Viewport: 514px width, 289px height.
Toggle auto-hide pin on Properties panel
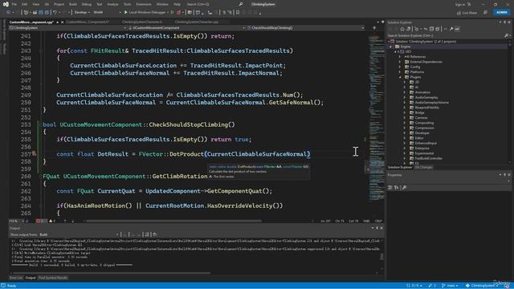click(505, 175)
